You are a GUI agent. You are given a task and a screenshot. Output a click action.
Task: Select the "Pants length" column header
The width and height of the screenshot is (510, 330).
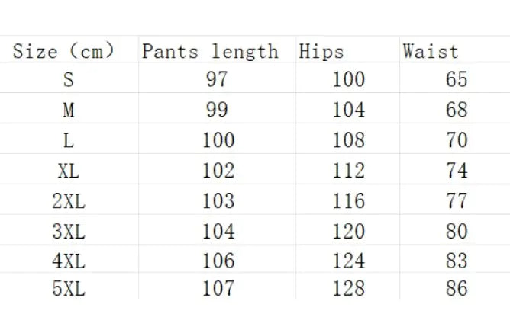(210, 52)
